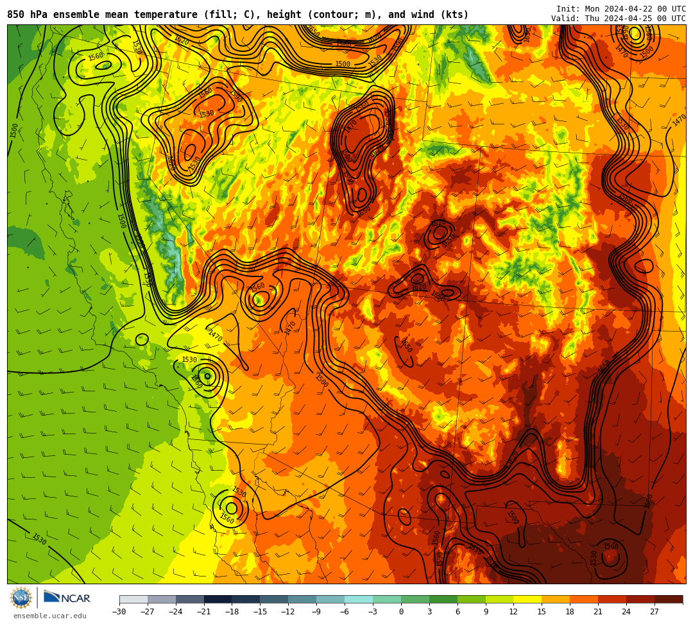Pick colorbar swatch between -6 and -3
693x624 pixels.
point(359,599)
